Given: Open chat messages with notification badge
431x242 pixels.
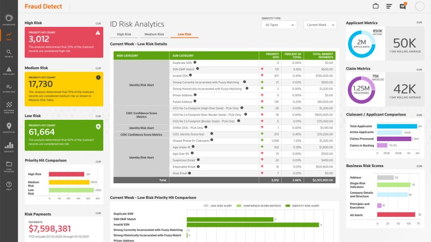Looking at the screenshot, I should (402, 6).
